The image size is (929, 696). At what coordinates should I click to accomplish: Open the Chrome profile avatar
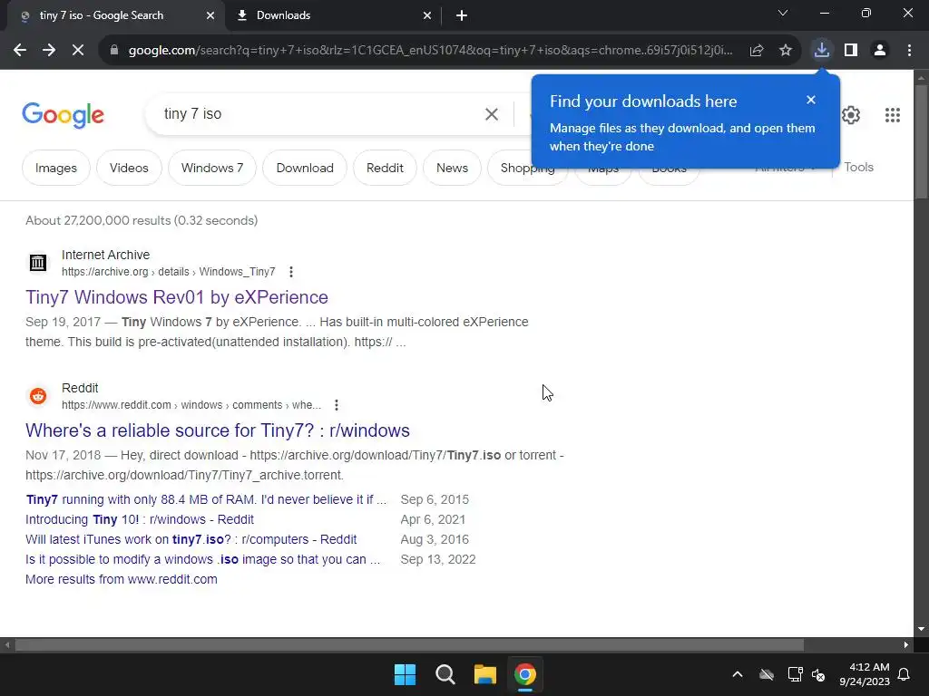tap(880, 51)
